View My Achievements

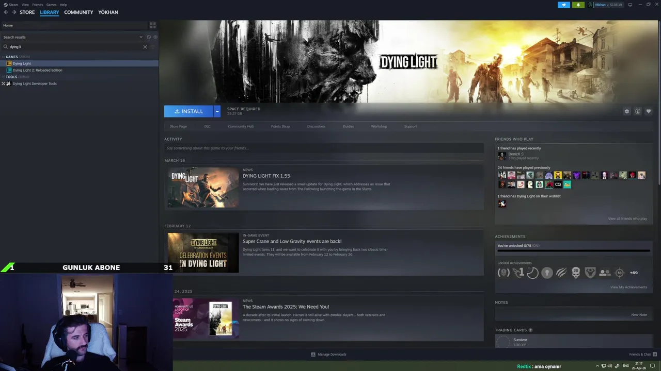[628, 287]
